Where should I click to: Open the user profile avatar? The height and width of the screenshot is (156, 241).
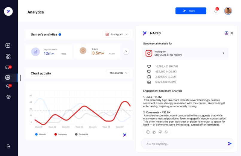click(x=228, y=11)
